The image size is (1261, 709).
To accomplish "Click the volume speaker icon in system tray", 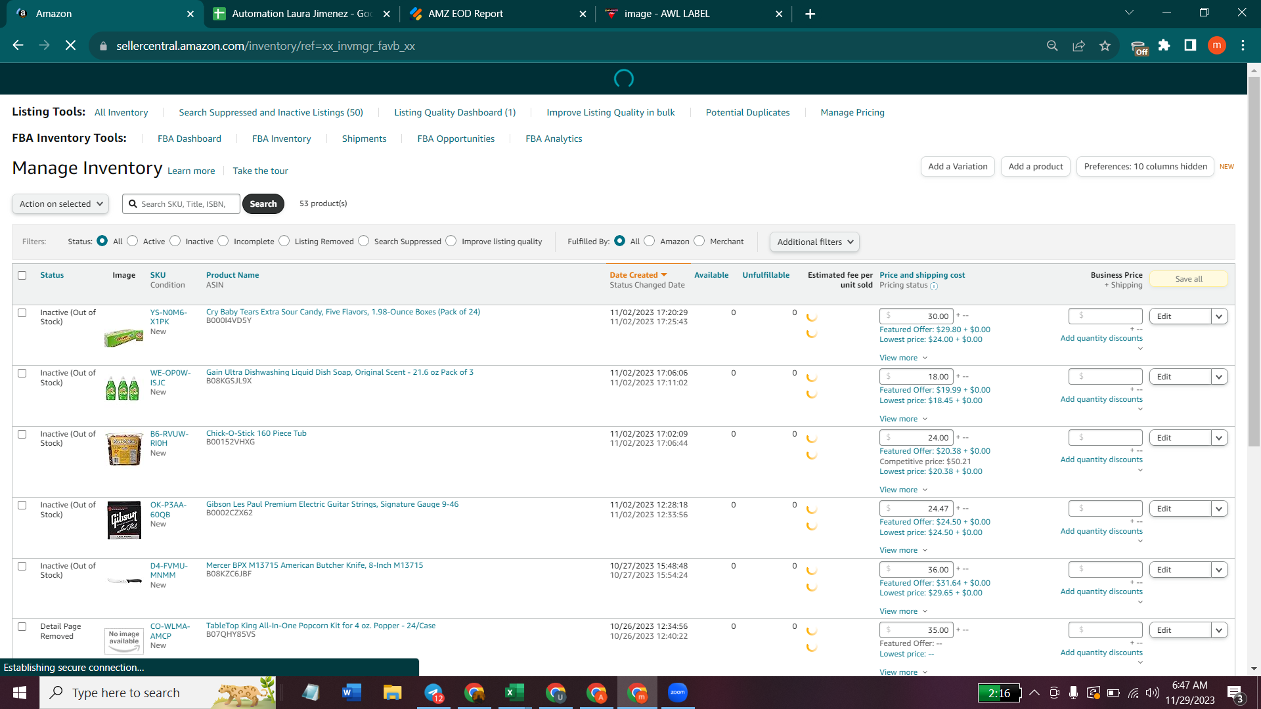I will (1153, 693).
